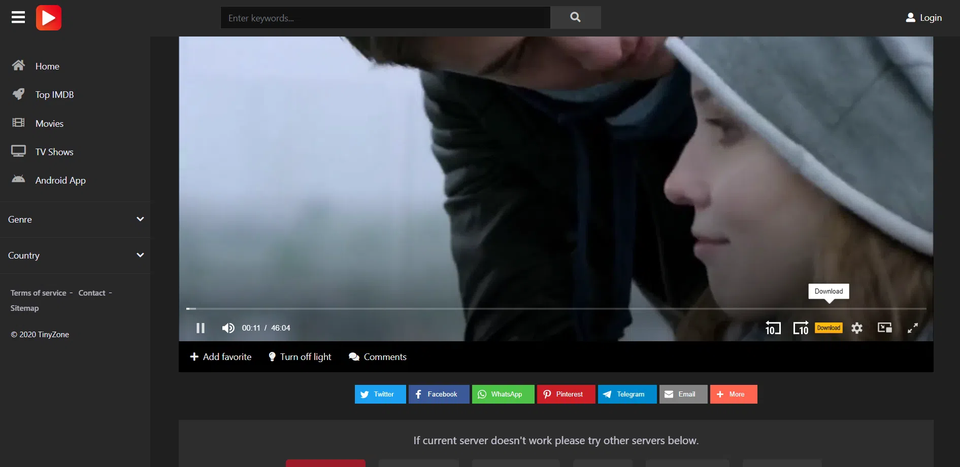Click the Login link text
The height and width of the screenshot is (467, 960).
click(931, 18)
